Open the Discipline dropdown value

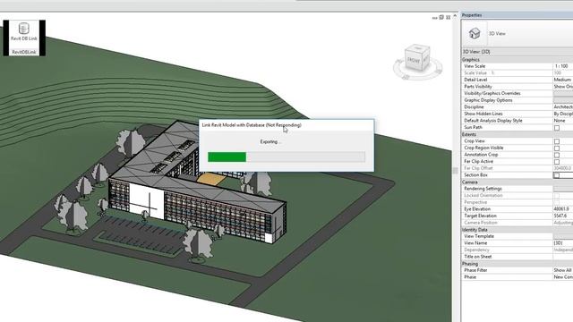click(563, 107)
